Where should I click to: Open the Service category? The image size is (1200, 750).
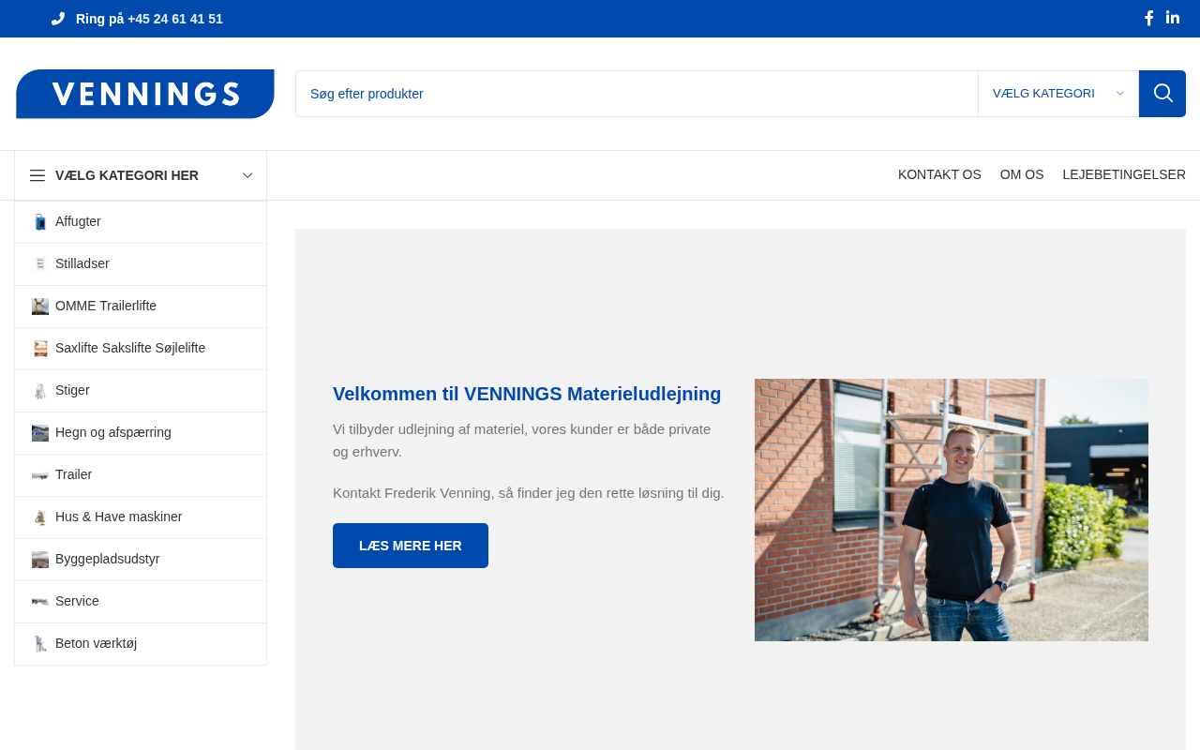[x=141, y=602]
